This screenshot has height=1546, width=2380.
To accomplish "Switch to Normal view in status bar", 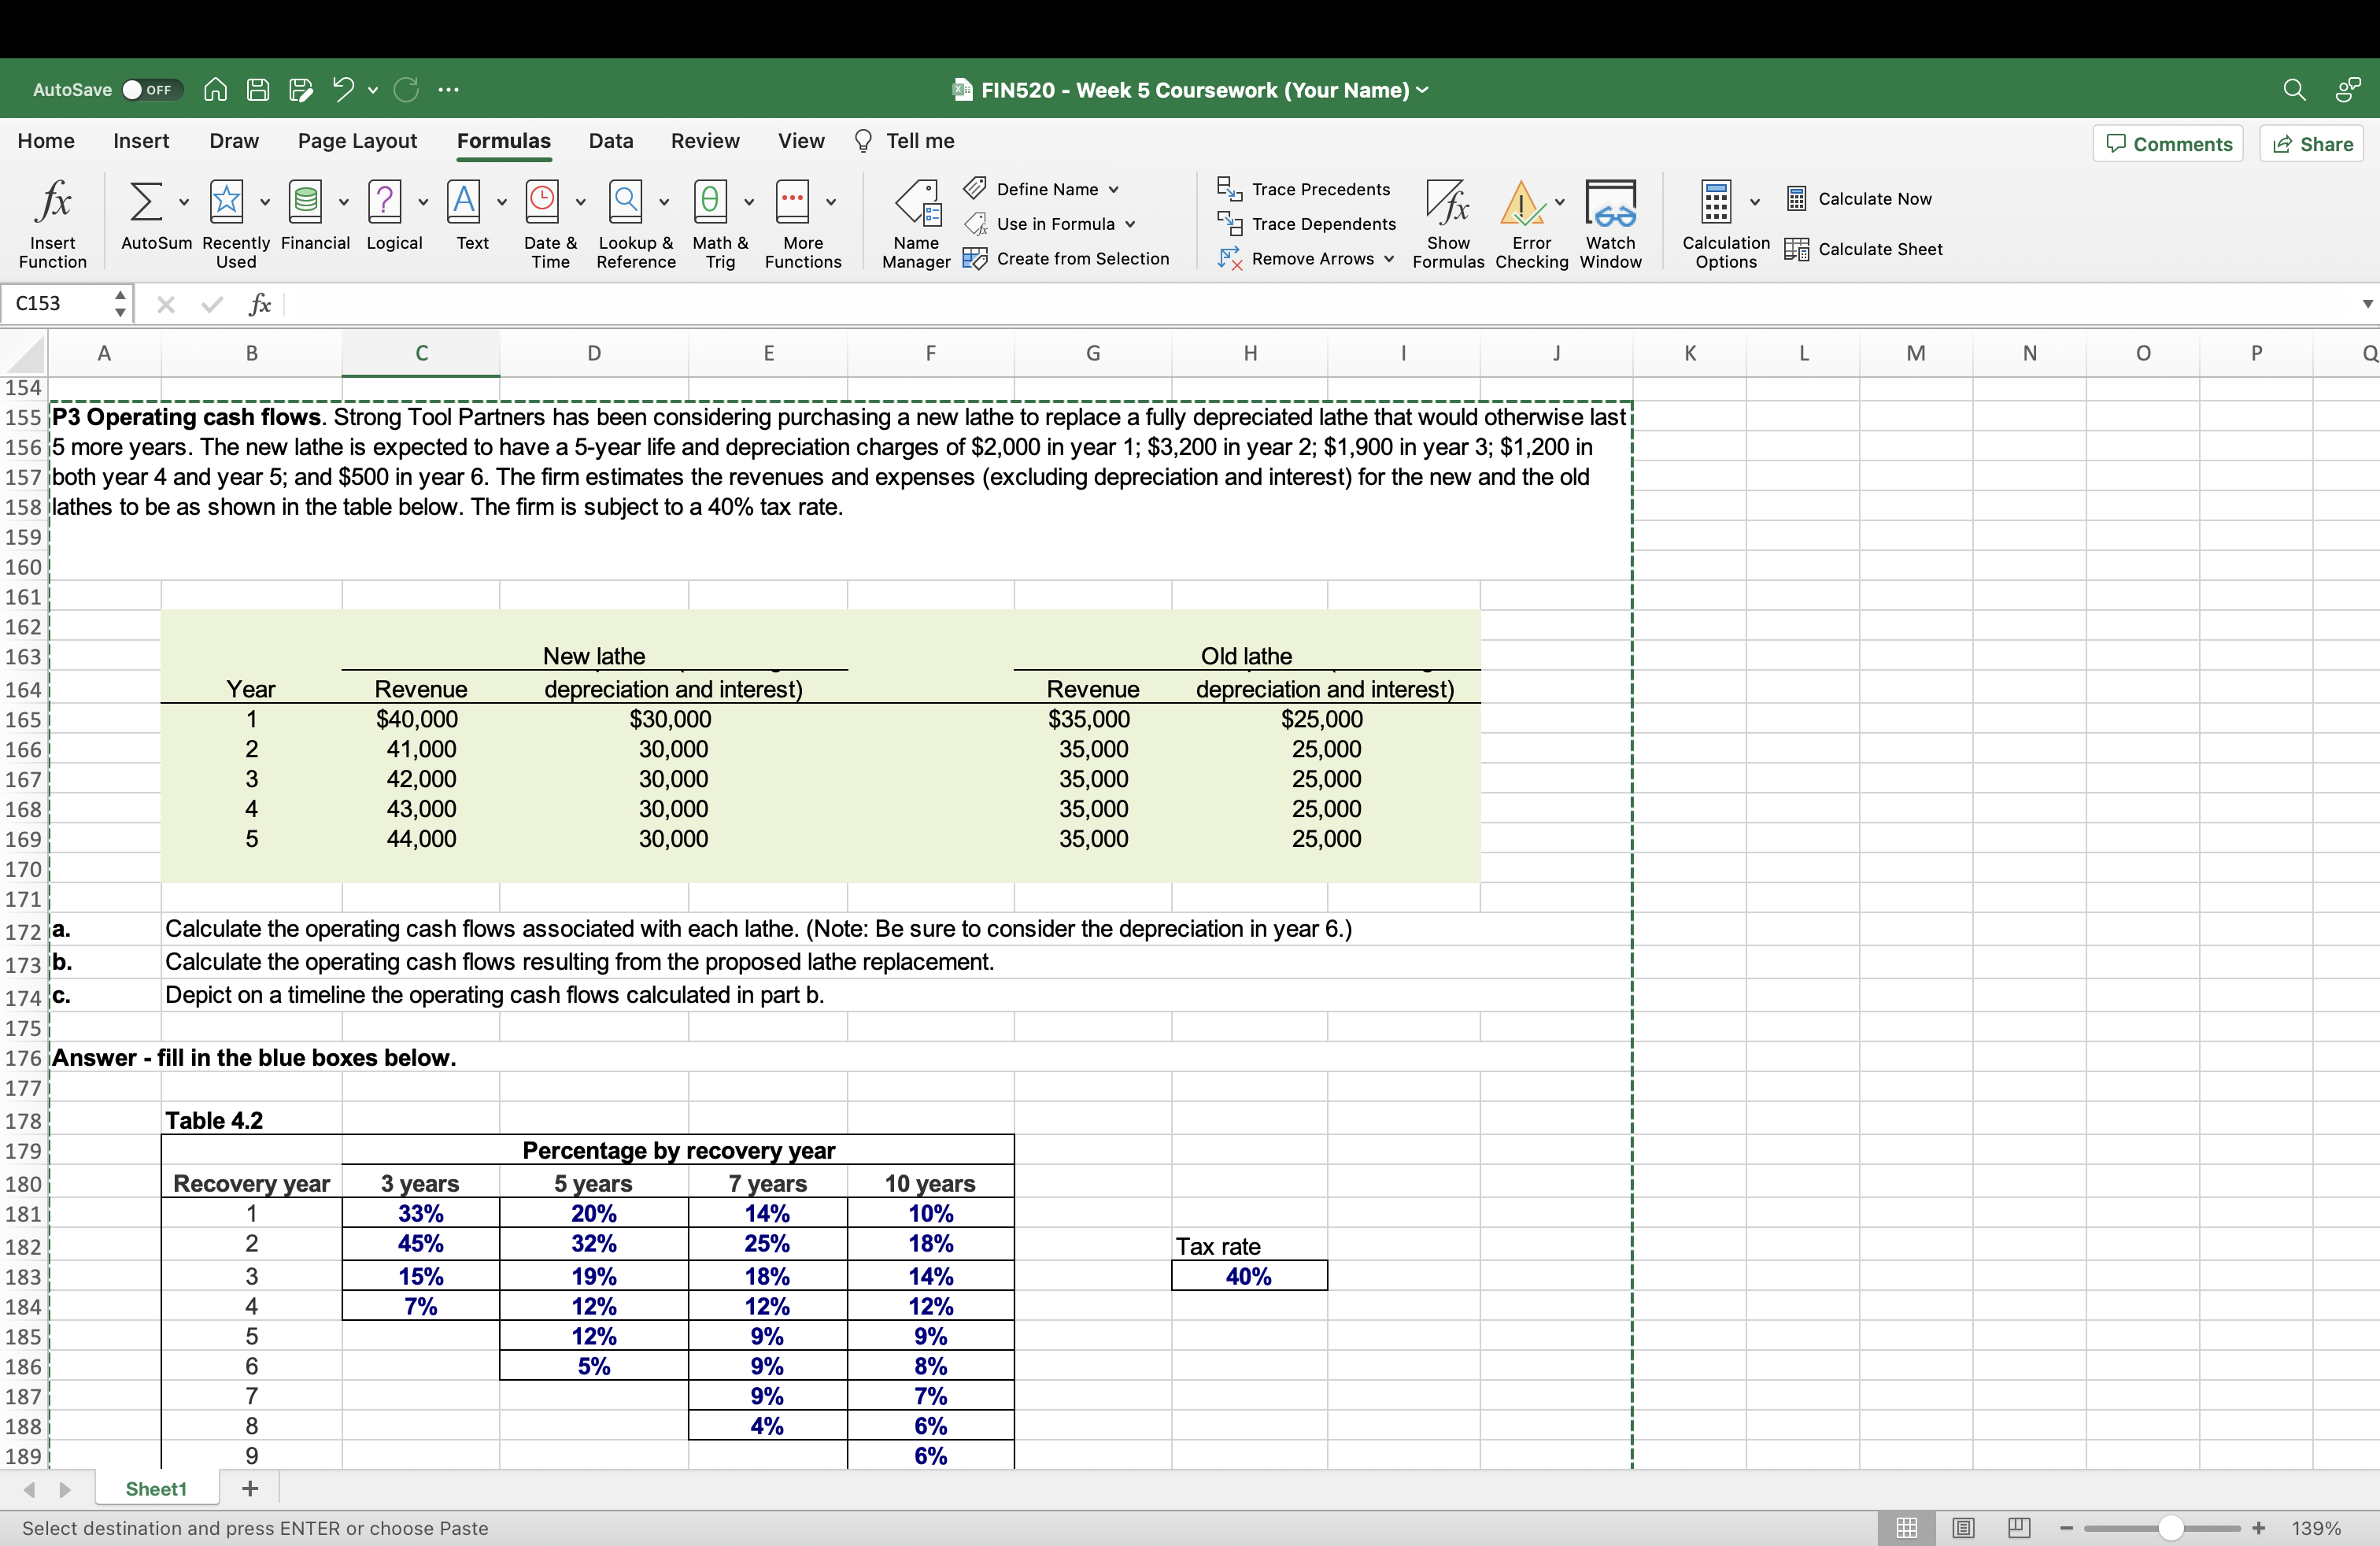I will 1906,1528.
